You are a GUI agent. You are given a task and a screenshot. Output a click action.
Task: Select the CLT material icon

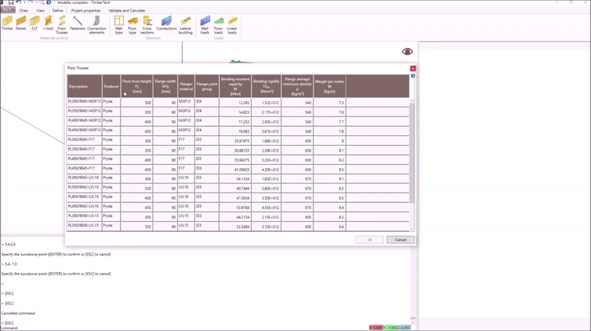point(34,22)
